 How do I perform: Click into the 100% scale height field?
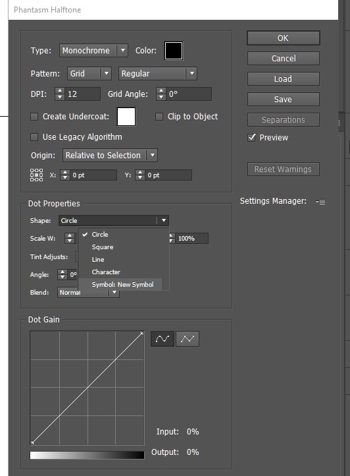point(191,238)
